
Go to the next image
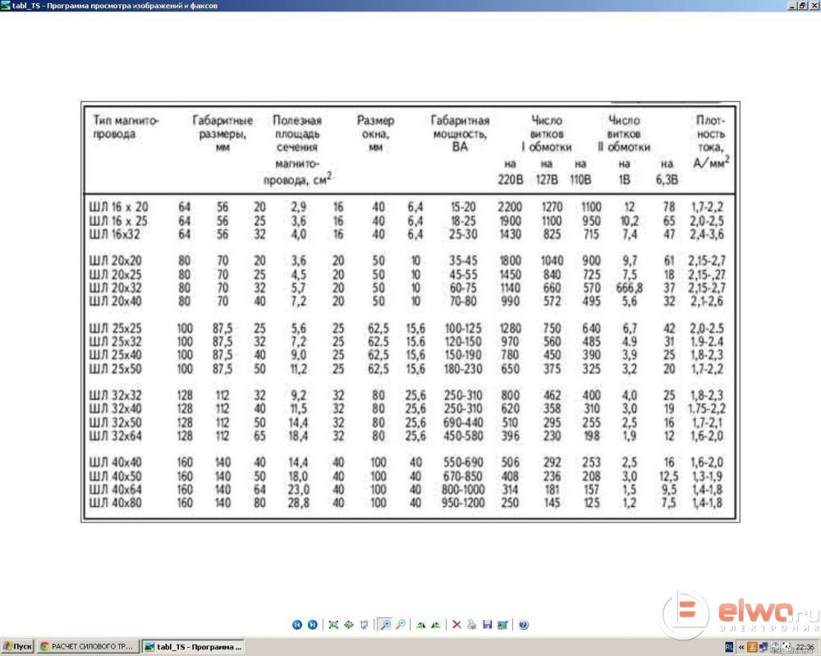pyautogui.click(x=312, y=625)
